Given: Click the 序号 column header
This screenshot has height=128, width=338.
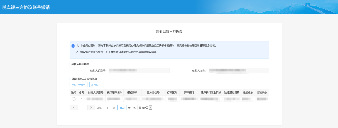Looking at the screenshot, I should pos(82,92).
